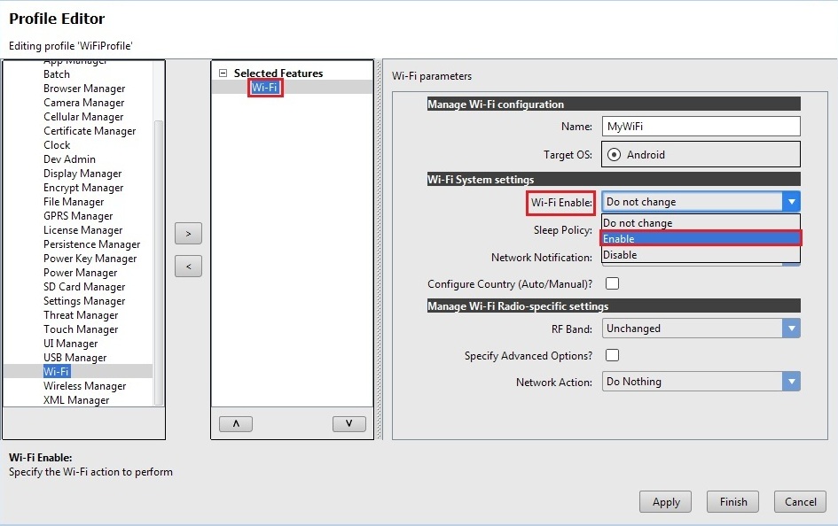Viewport: 838px width, 526px height.
Task: Click the Name field containing MyWiFi
Action: [701, 127]
